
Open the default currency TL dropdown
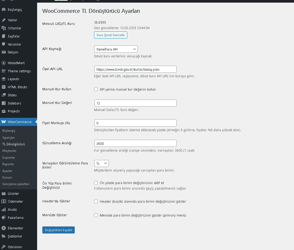[101, 164]
